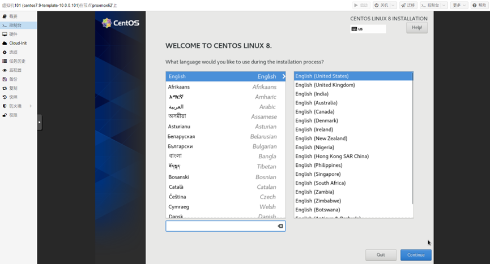Viewport: 490px width, 264px height.
Task: Select Amharic in the language list
Action: point(225,97)
